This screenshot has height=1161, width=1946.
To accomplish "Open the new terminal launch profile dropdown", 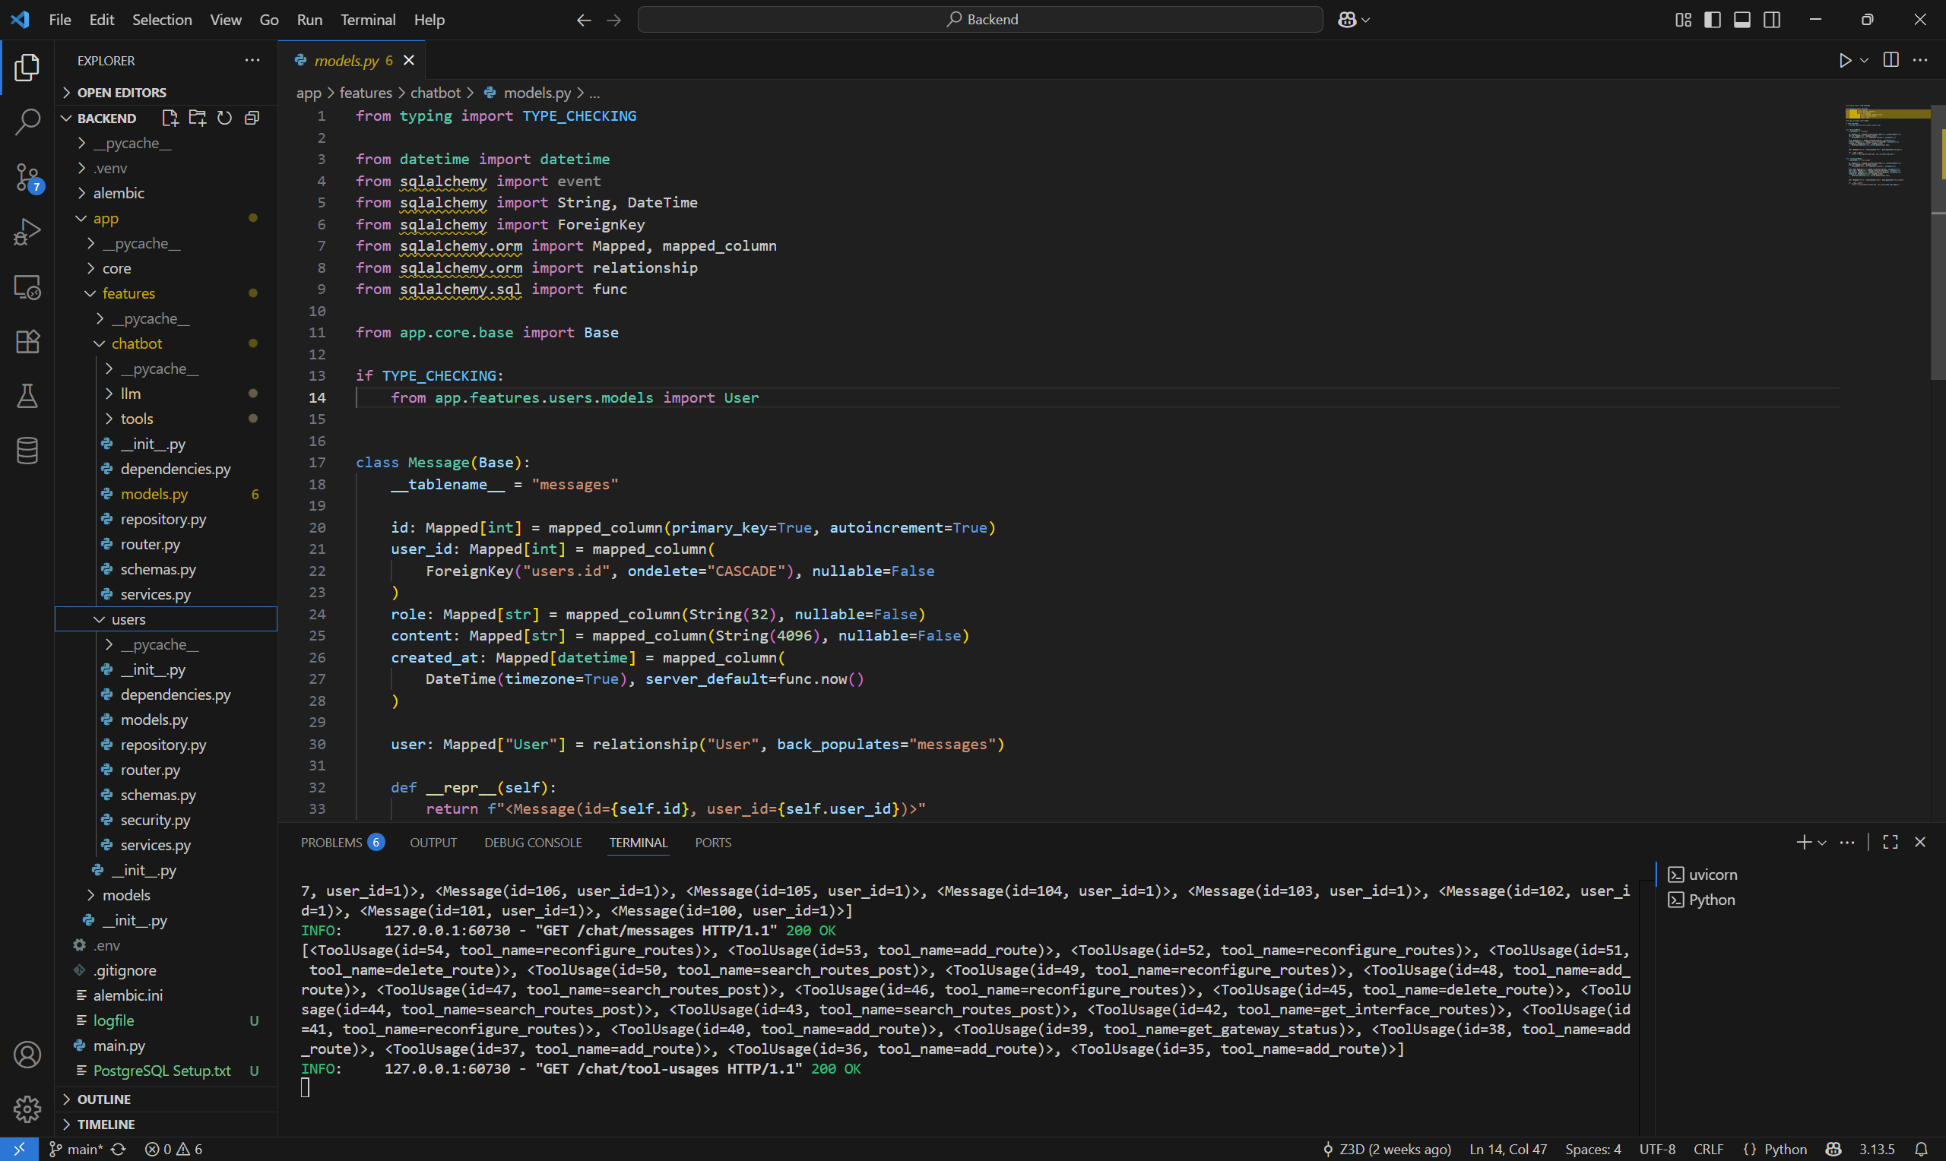I will tap(1822, 843).
